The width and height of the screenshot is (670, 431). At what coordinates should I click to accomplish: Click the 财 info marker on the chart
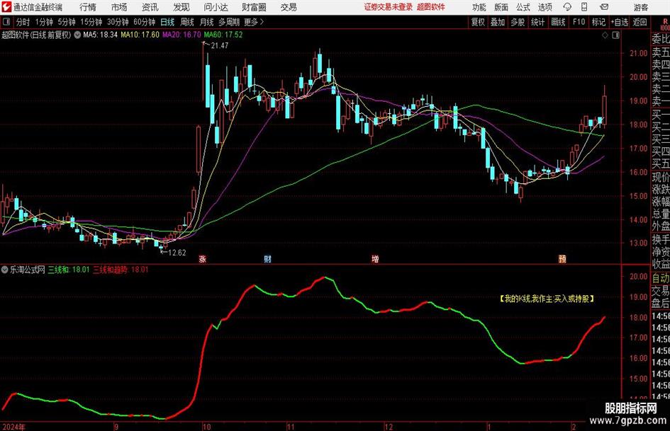pyautogui.click(x=267, y=258)
